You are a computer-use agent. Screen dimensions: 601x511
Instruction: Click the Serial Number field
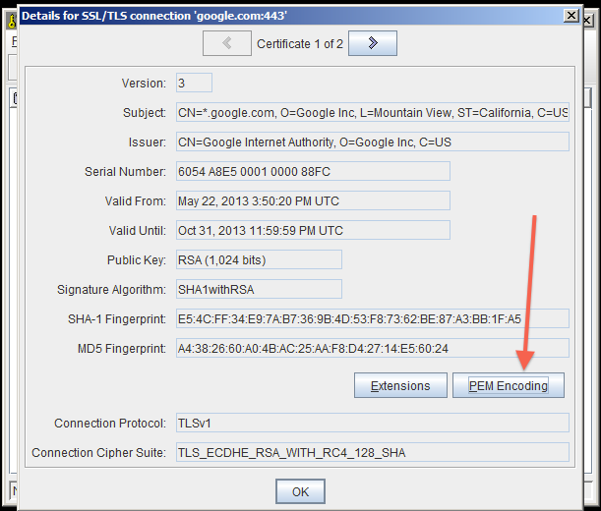313,171
